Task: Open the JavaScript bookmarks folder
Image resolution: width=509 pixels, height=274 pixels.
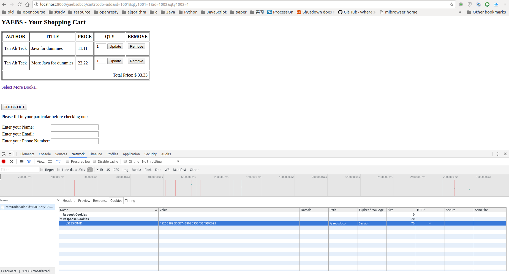Action: tap(214, 12)
